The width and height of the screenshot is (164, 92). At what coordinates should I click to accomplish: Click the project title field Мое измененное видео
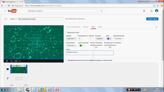[x=40, y=19]
